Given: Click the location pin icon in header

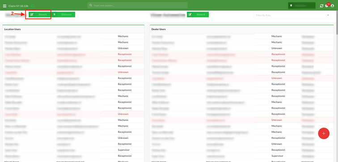Looking at the screenshot, I should [291, 6].
